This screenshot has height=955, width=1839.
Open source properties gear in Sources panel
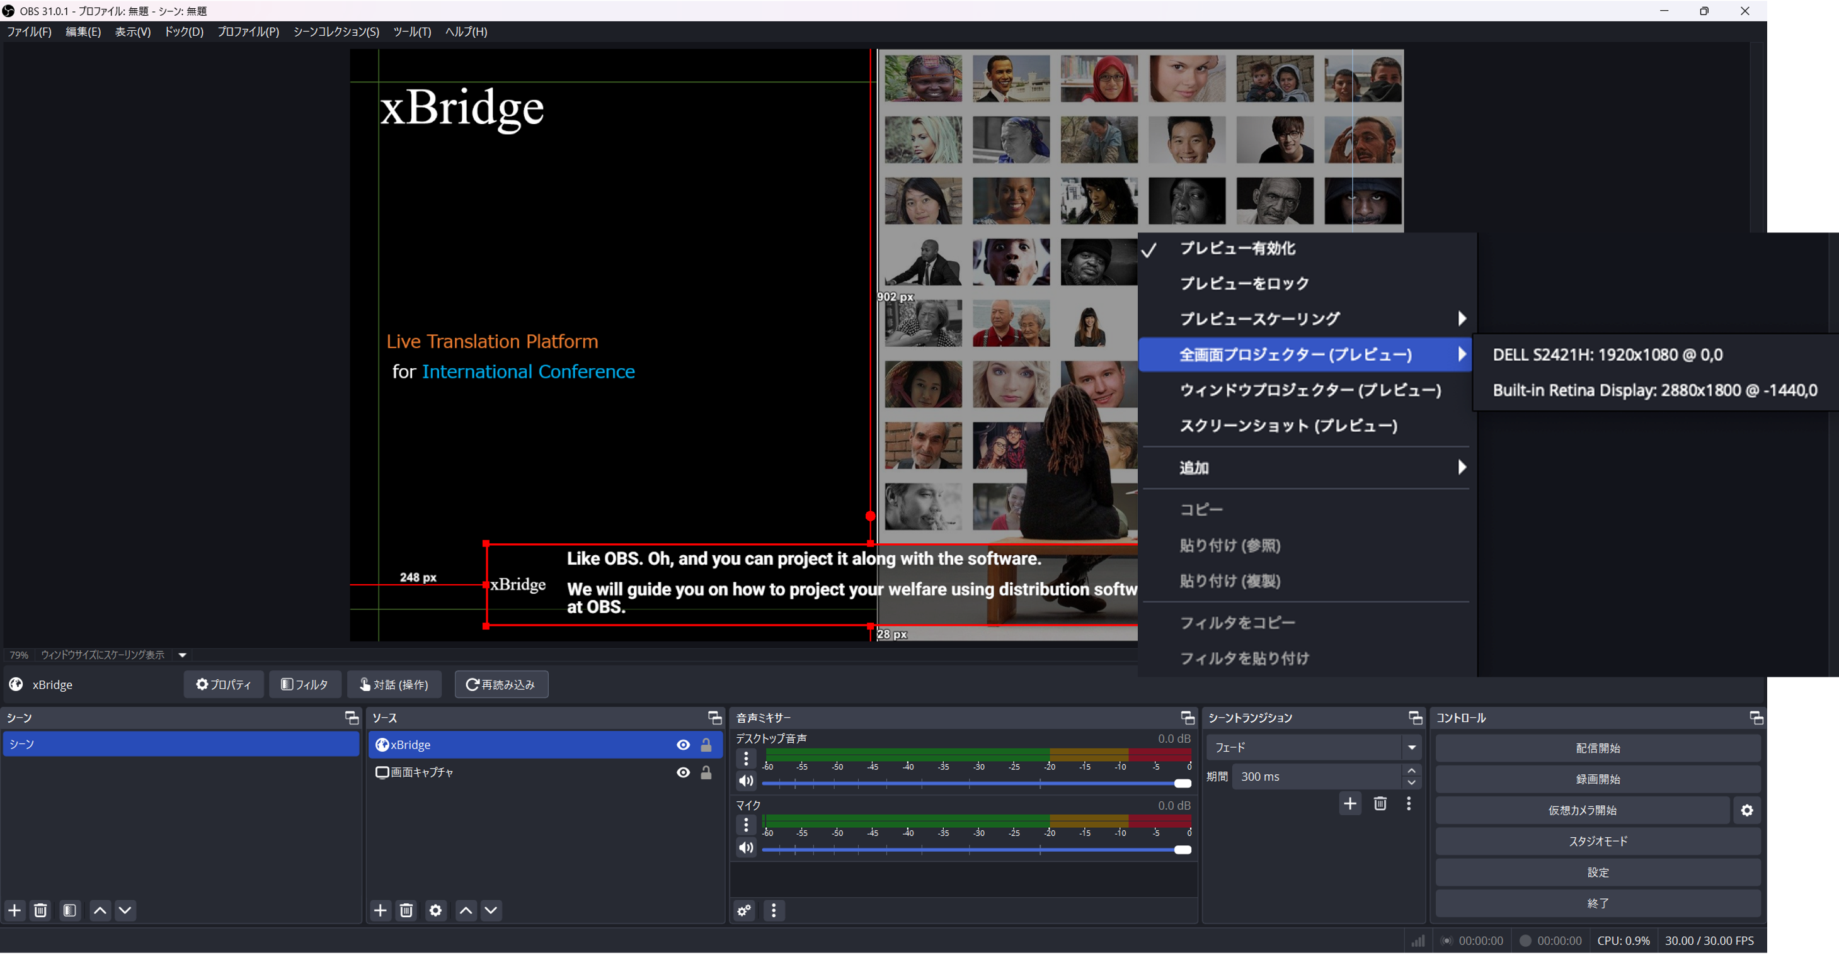[x=435, y=910]
